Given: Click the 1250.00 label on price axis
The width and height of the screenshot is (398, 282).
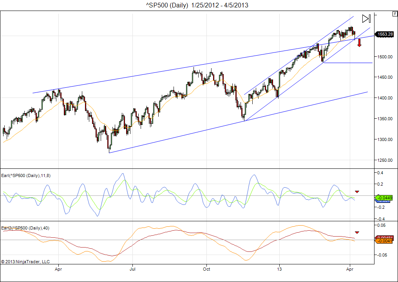Looking at the screenshot, I should [x=385, y=160].
